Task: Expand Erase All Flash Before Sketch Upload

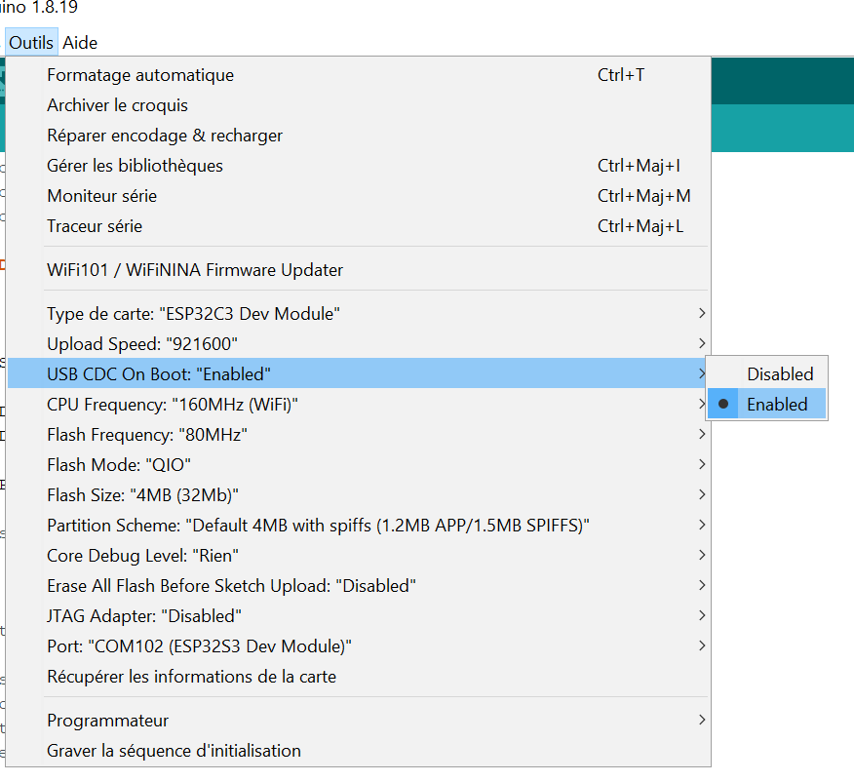Action: (359, 586)
